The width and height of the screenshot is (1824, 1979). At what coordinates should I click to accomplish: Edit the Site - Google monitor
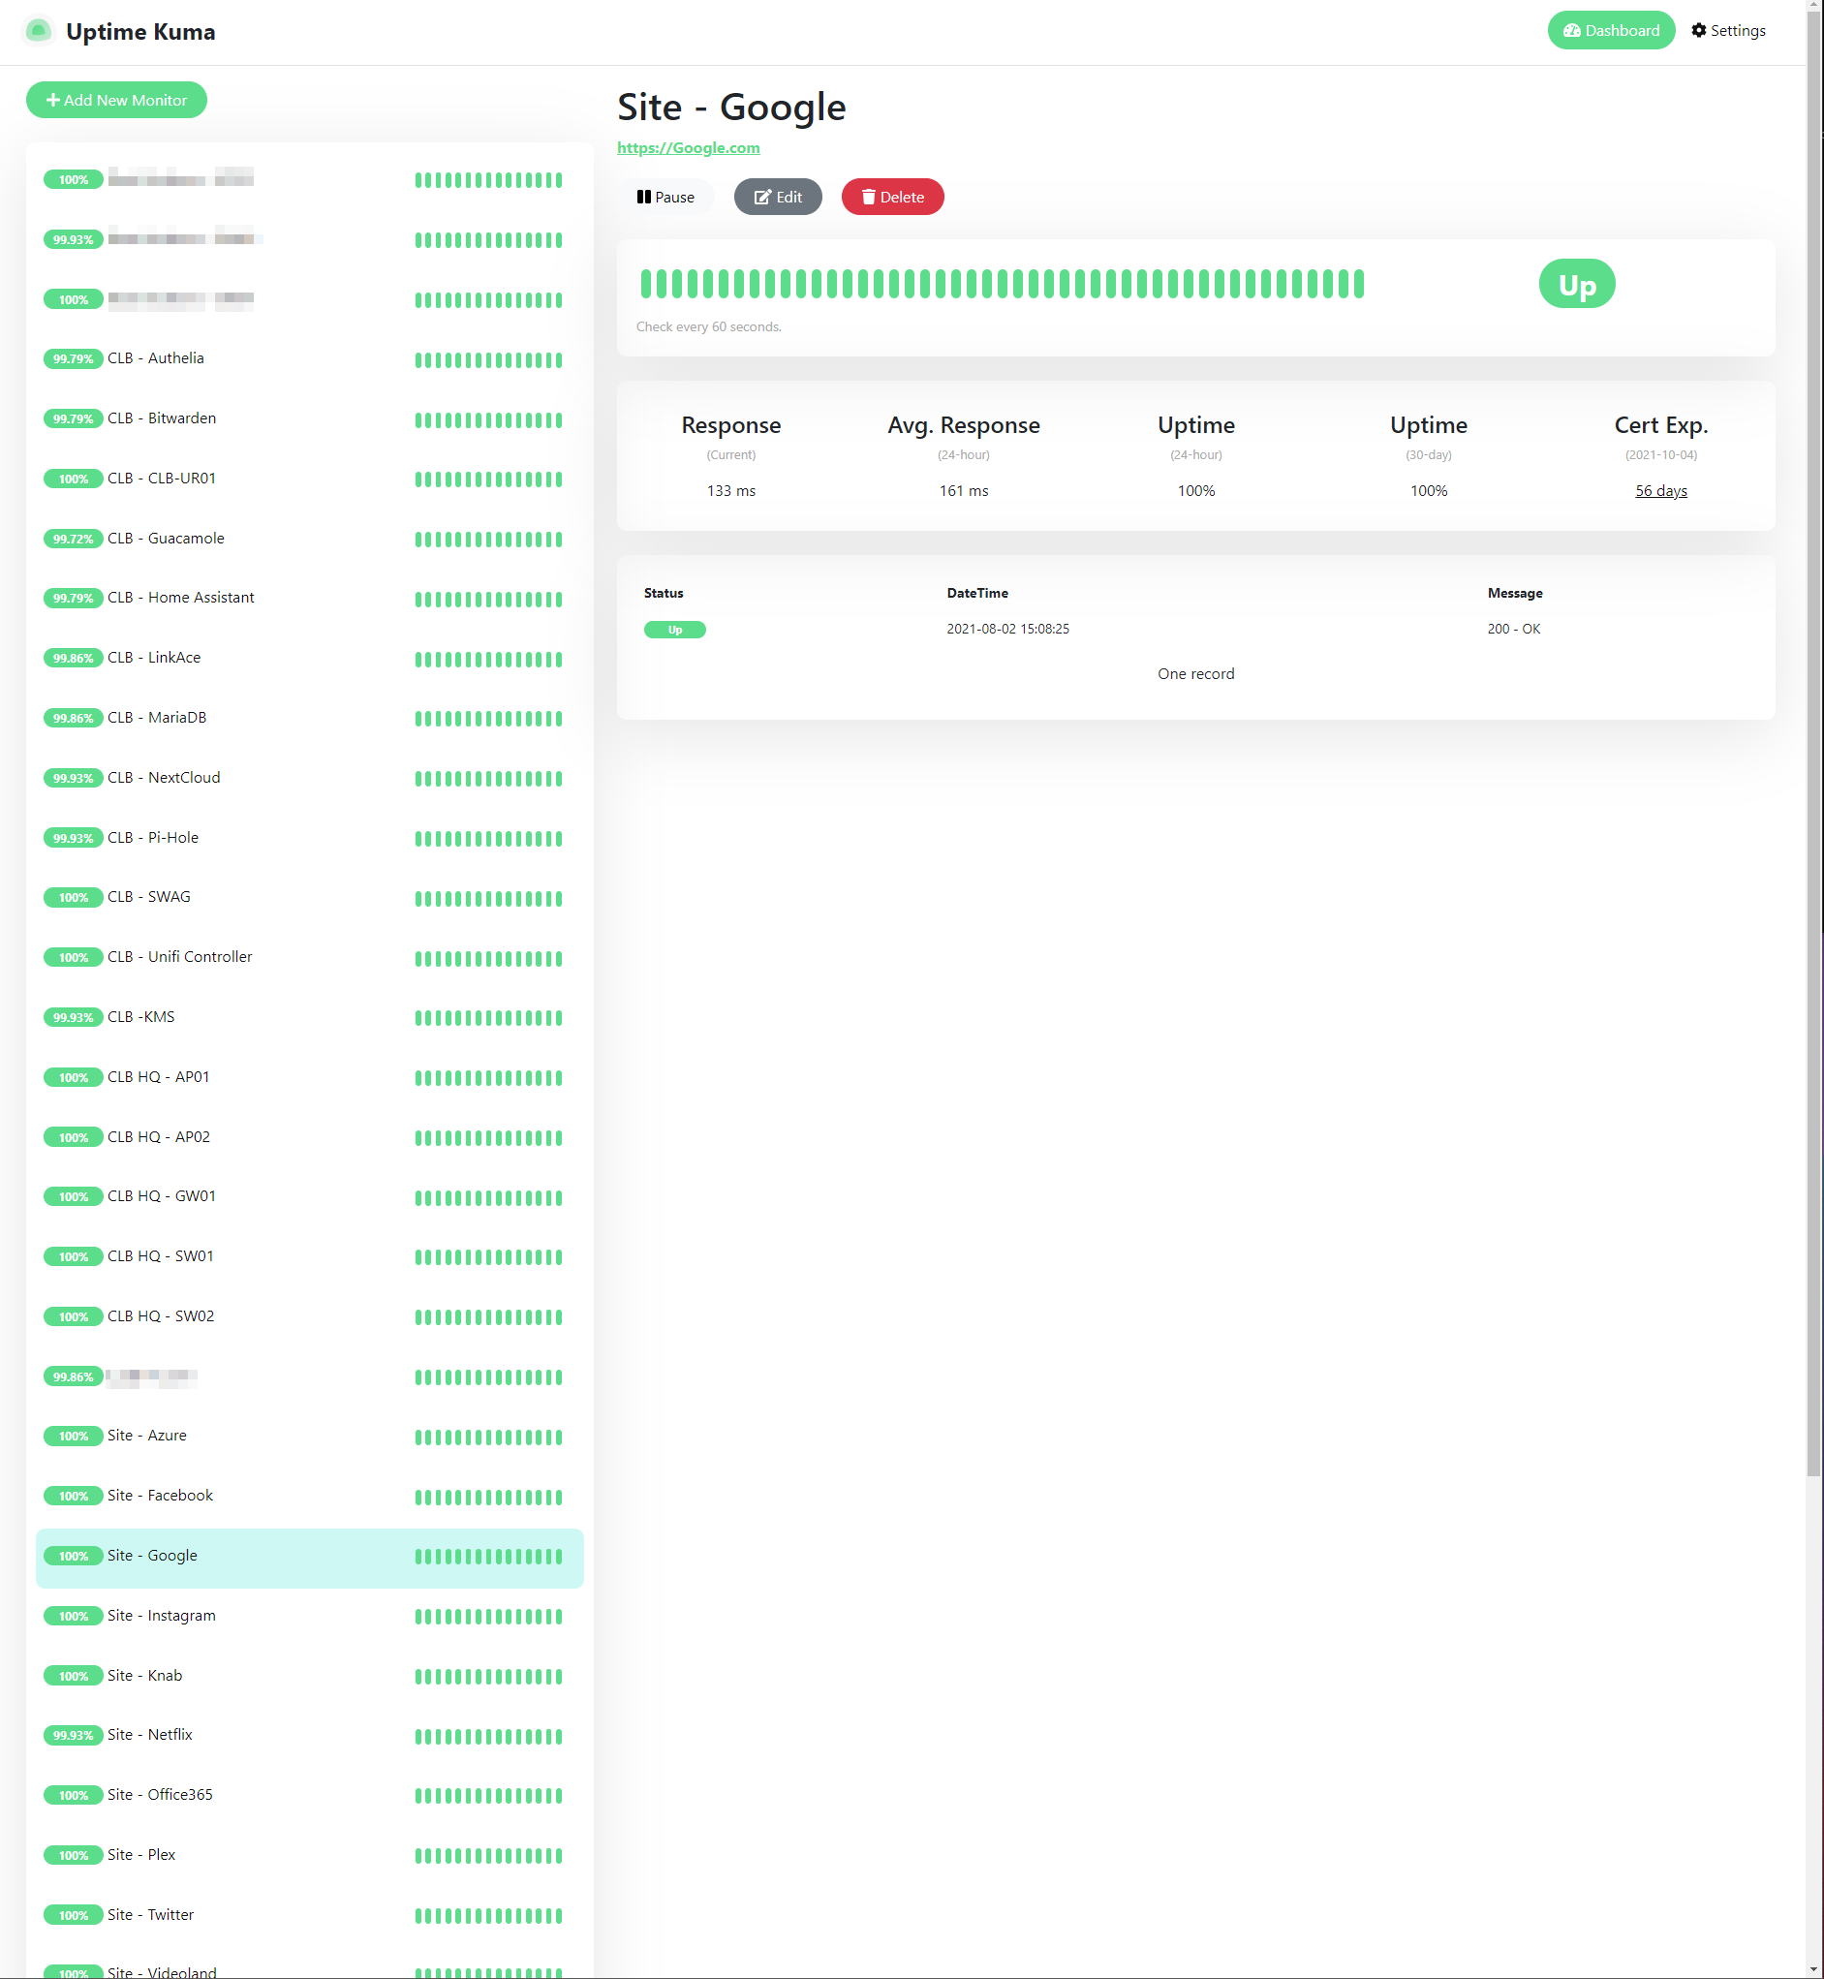[778, 198]
